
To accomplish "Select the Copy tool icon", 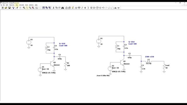I will pos(57,8).
